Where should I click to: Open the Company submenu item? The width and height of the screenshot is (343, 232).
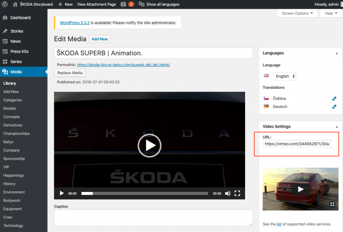pyautogui.click(x=11, y=150)
